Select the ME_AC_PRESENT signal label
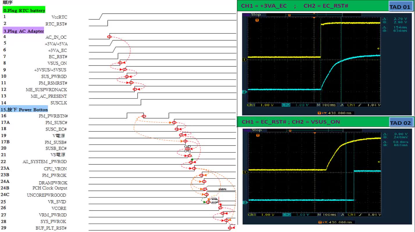 point(49,96)
